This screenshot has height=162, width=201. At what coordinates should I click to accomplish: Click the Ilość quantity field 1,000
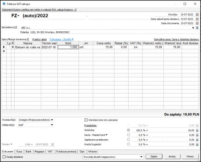(x=68, y=47)
